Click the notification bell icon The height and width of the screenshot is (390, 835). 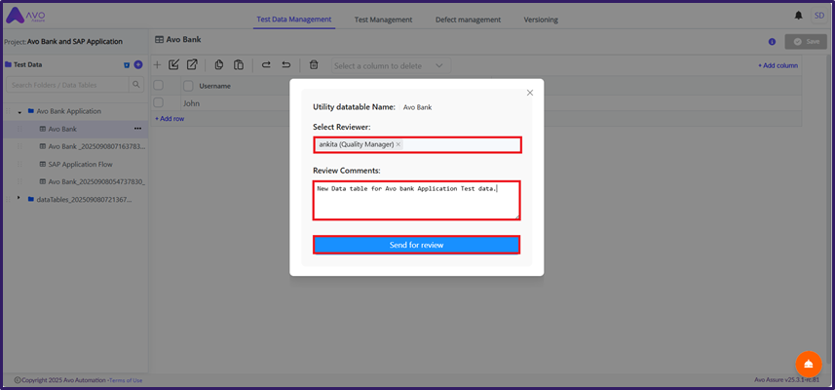799,17
